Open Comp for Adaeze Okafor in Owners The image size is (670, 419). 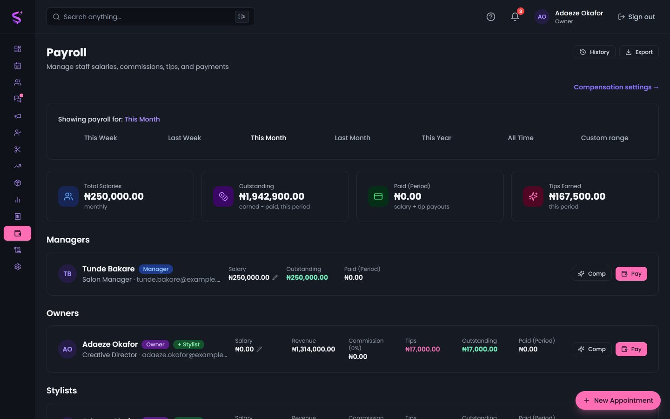pyautogui.click(x=592, y=349)
